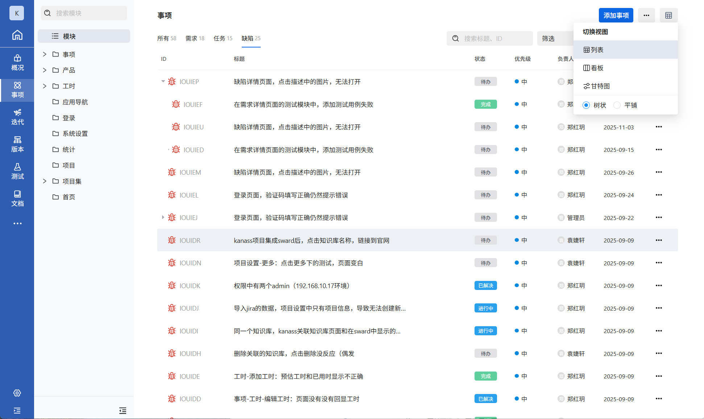Expand the IOUIEJ defect row
Screen dimensions: 704x419
163,217
